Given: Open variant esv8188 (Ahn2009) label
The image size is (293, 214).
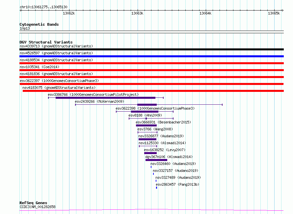Looking at the screenshot, I should point(145,115).
